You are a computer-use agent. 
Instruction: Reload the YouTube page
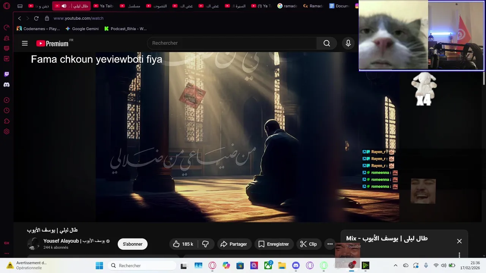36,18
